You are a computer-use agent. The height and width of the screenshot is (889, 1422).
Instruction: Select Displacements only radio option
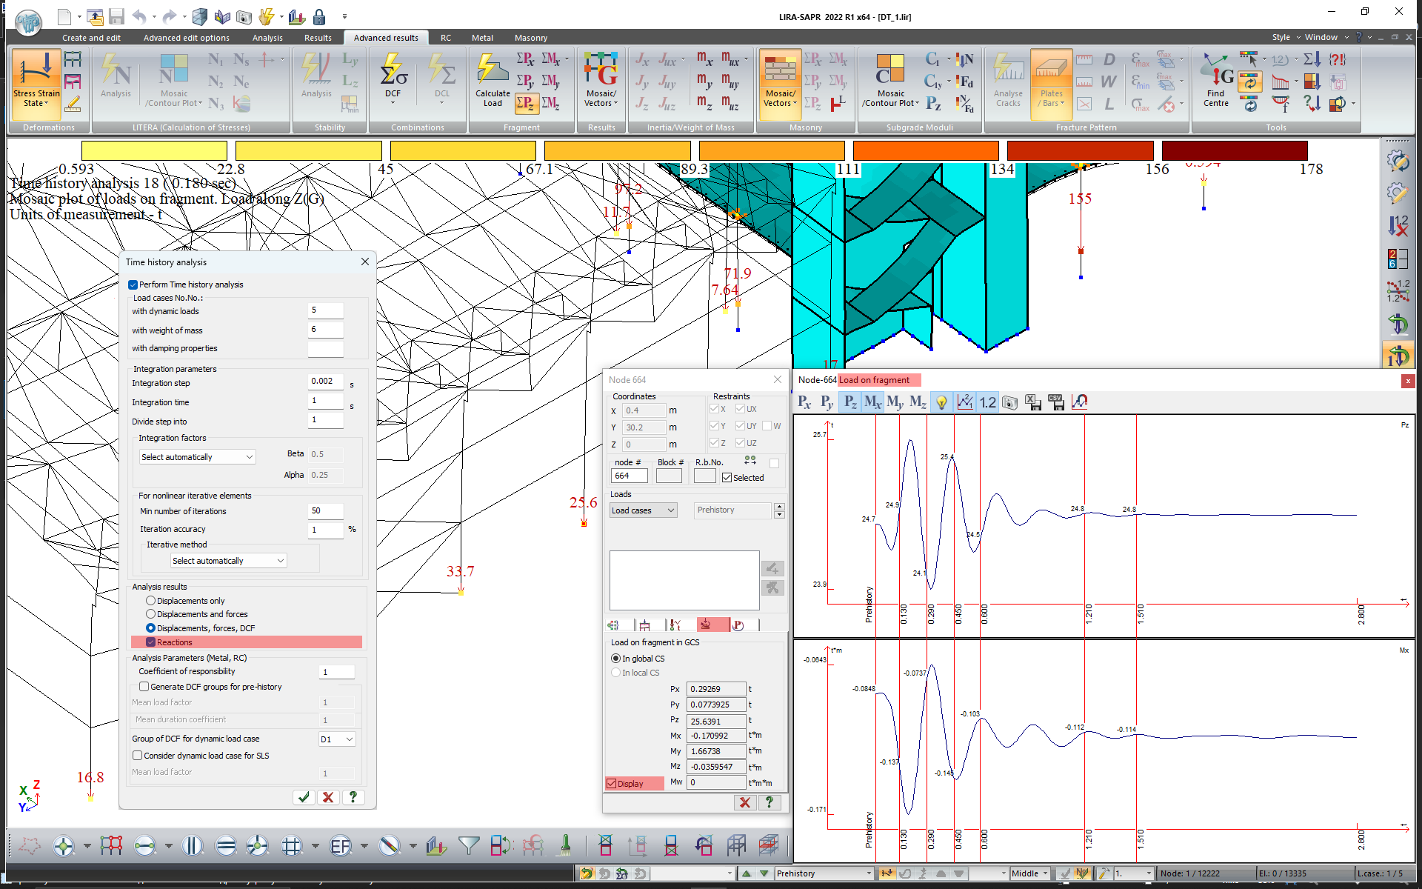[151, 601]
